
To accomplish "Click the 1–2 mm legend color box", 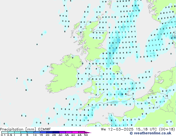I will coord(17,132).
